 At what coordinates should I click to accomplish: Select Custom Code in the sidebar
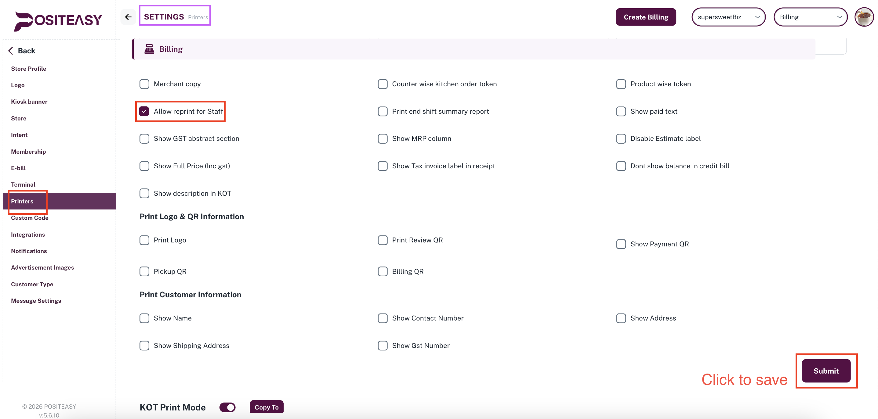pos(29,218)
